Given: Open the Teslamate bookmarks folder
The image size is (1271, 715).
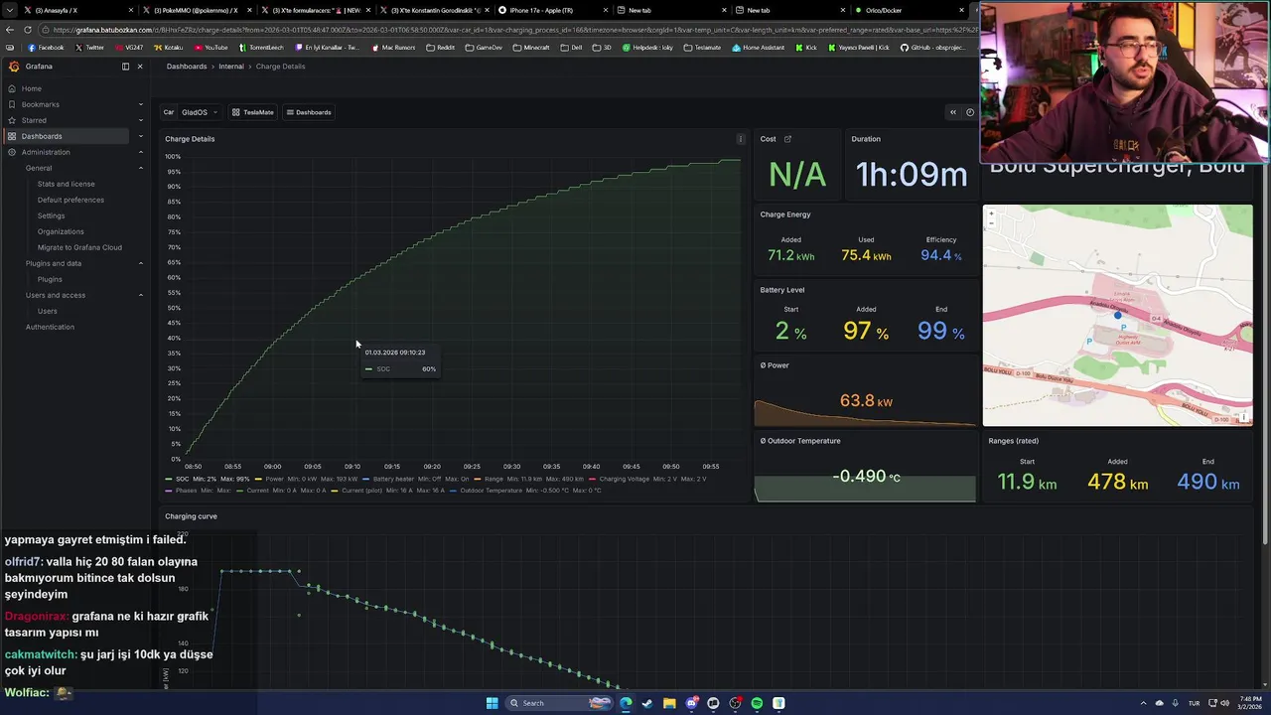Looking at the screenshot, I should tap(702, 48).
